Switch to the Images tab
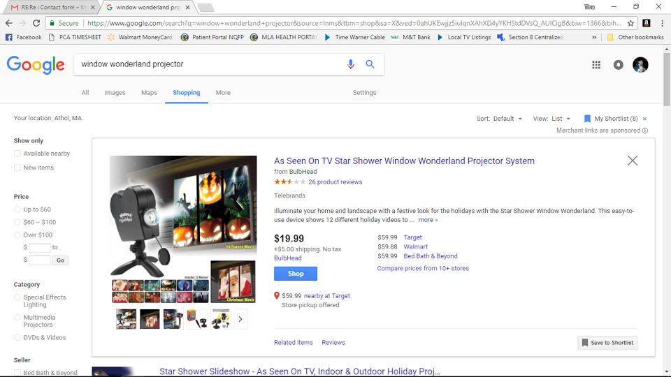This screenshot has height=377, width=671. point(115,93)
